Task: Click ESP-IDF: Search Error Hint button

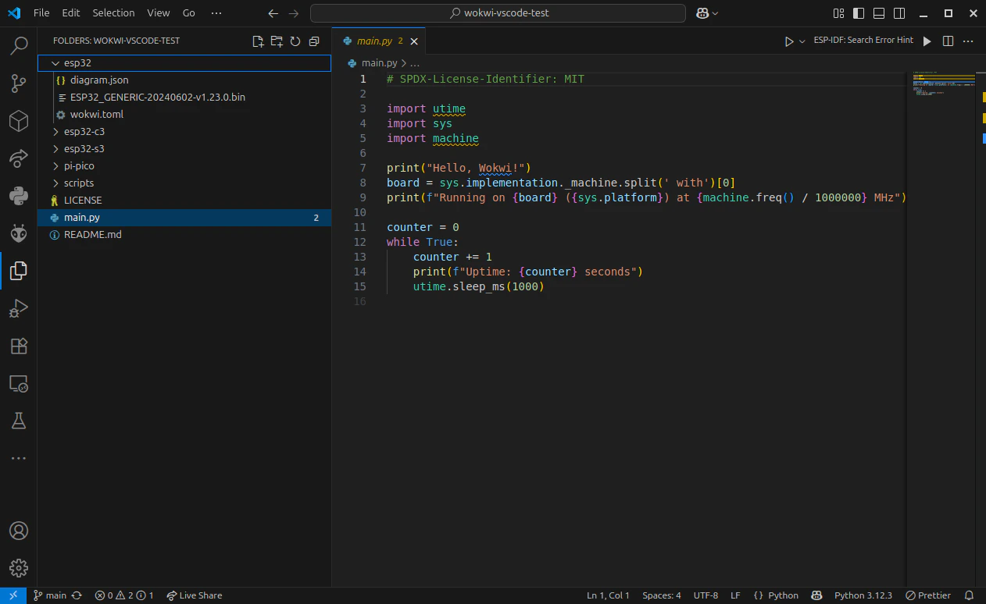Action: point(863,39)
